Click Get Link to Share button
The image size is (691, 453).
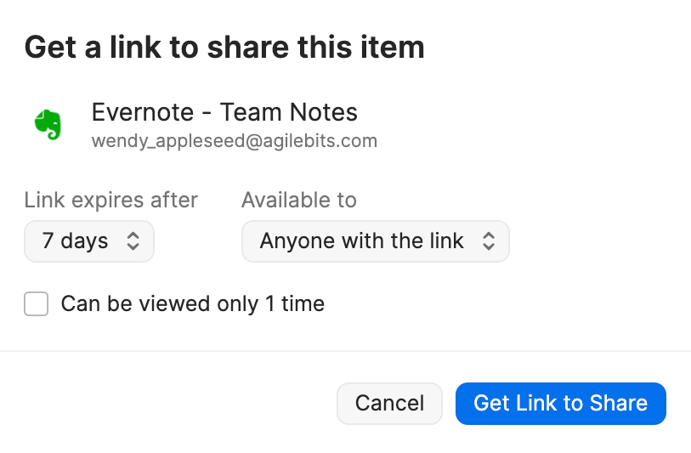pyautogui.click(x=560, y=403)
